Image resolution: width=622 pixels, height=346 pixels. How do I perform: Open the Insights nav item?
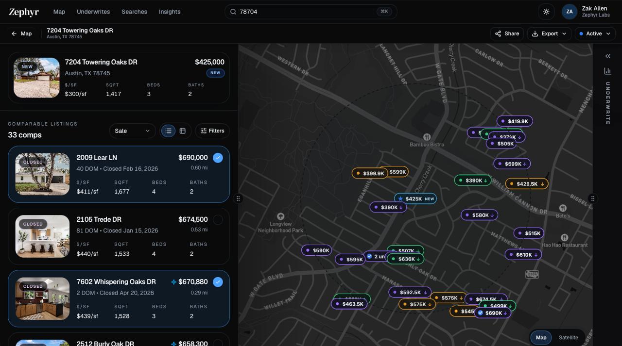(170, 12)
